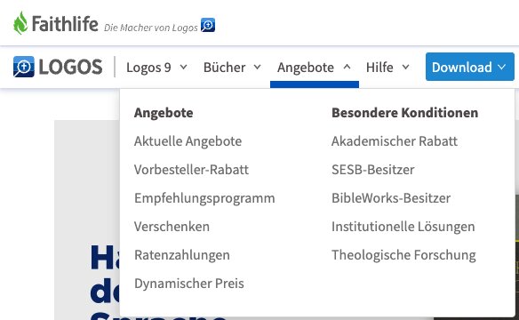Click the Faithlife flame logo
The height and width of the screenshot is (320, 519).
tap(20, 23)
